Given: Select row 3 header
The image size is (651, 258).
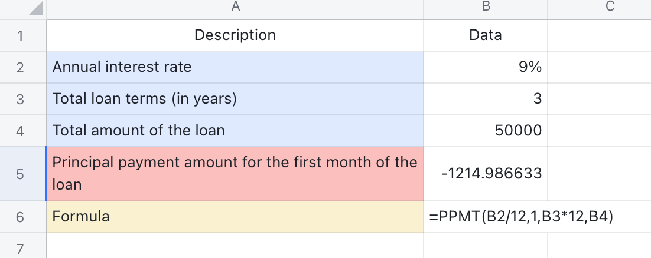Looking at the screenshot, I should 21,99.
